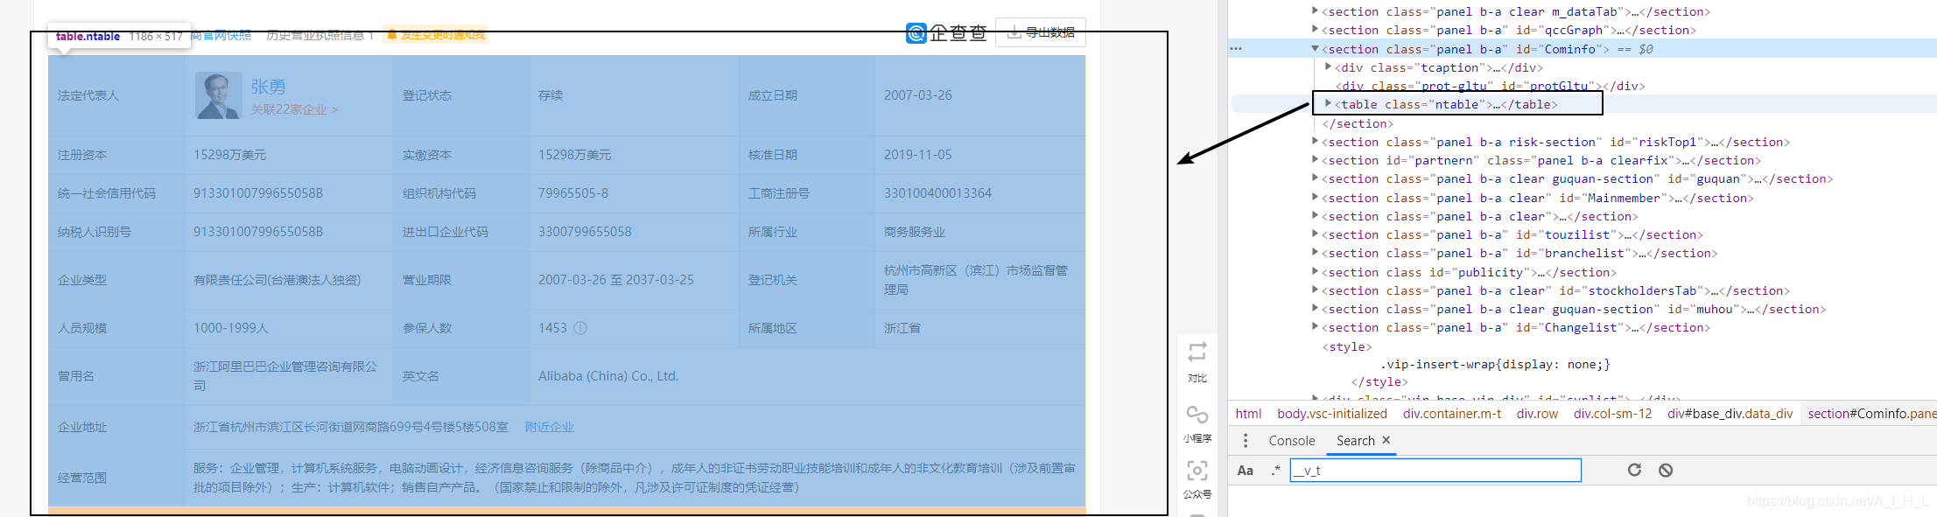Expand the div tcaption node
This screenshot has width=1937, height=517.
tap(1328, 66)
